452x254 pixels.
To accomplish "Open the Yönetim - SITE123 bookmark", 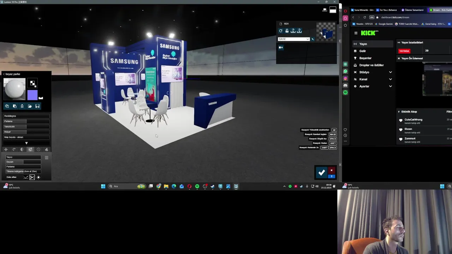I will [x=362, y=24].
